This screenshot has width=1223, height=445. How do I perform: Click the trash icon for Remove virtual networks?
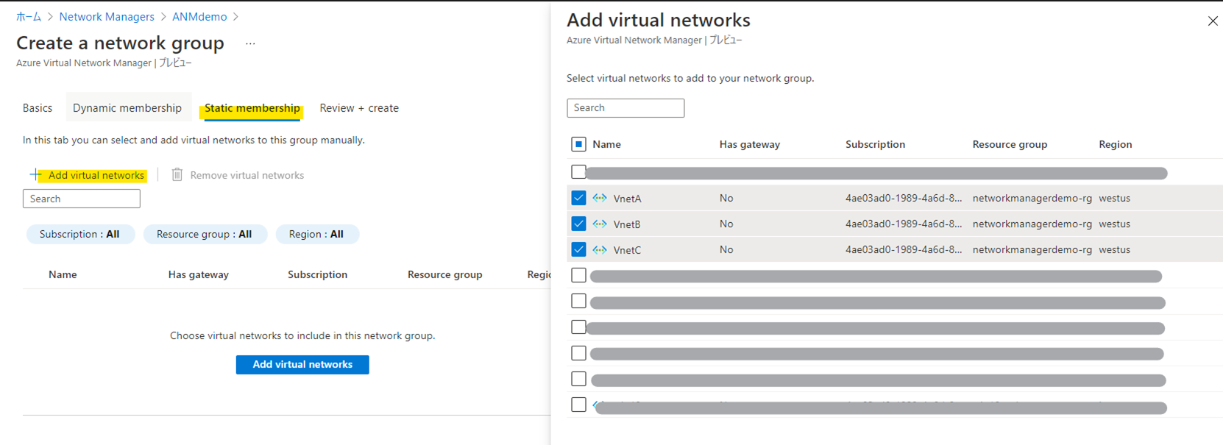click(177, 175)
